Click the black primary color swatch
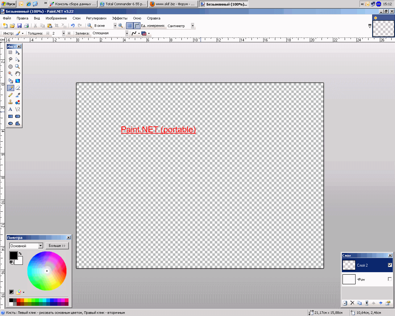The width and height of the screenshot is (395, 316). (x=13, y=256)
